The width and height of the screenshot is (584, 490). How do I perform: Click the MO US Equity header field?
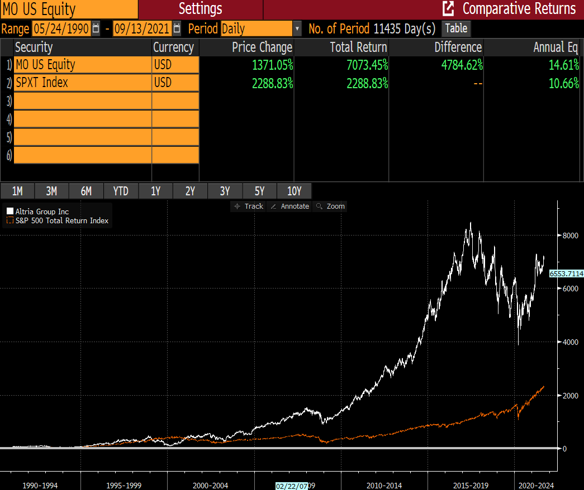click(x=69, y=9)
